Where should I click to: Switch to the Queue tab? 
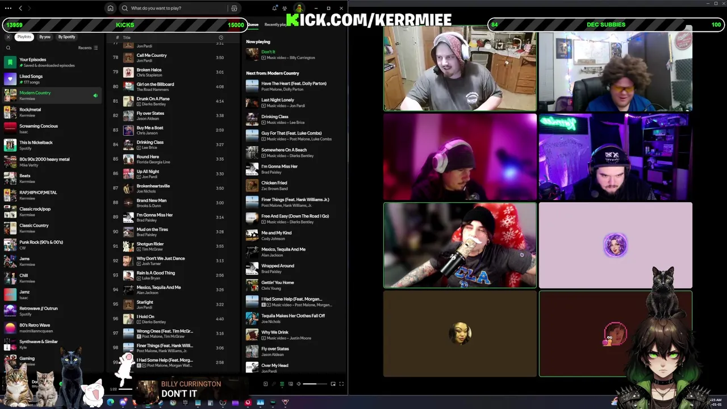point(253,24)
